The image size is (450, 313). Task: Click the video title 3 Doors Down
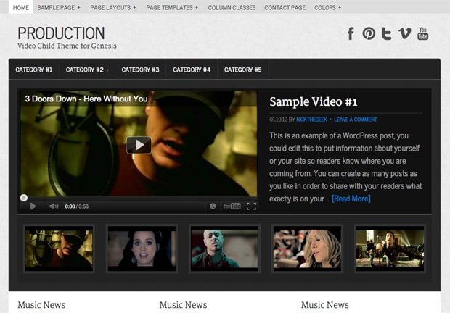coord(86,99)
